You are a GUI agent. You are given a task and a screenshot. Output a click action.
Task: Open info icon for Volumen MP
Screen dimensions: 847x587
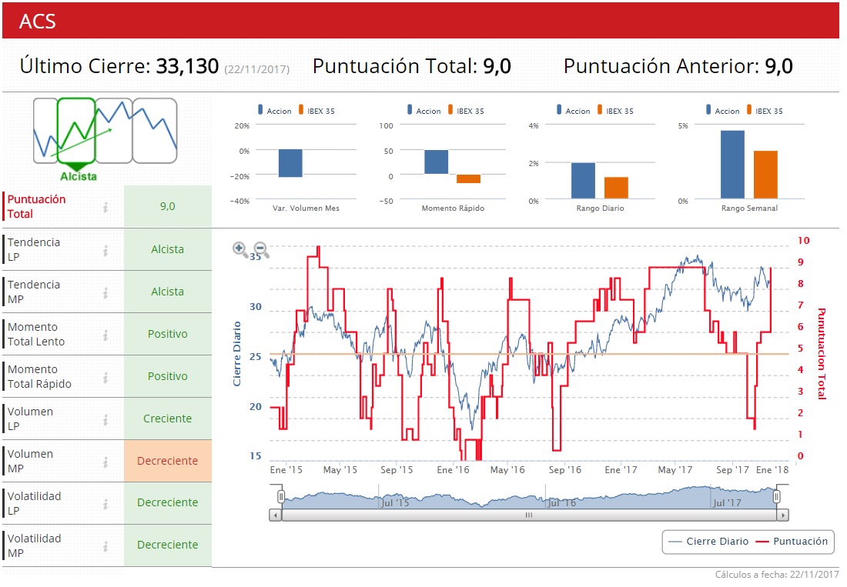106,462
